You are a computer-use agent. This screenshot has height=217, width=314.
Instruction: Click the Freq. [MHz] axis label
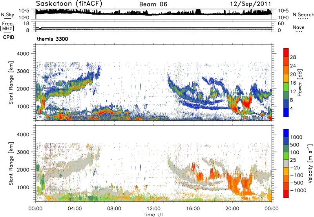(7, 26)
